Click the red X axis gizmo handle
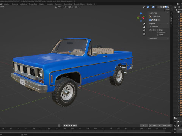The image size is (182, 136). (143, 17)
